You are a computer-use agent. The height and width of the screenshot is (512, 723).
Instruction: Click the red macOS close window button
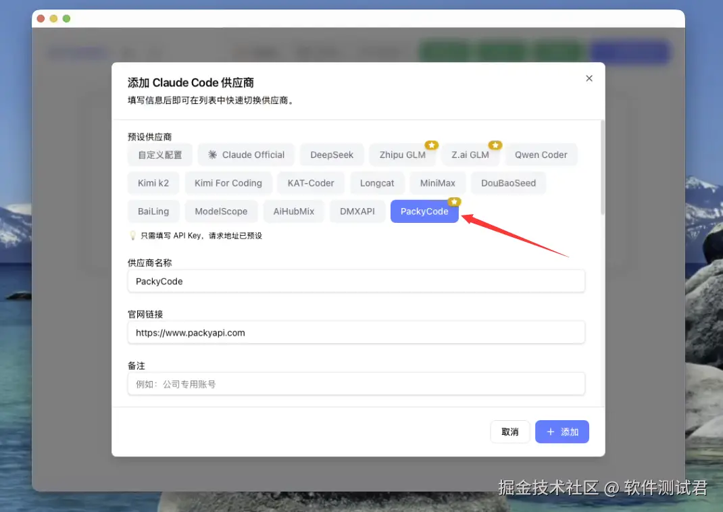point(41,18)
